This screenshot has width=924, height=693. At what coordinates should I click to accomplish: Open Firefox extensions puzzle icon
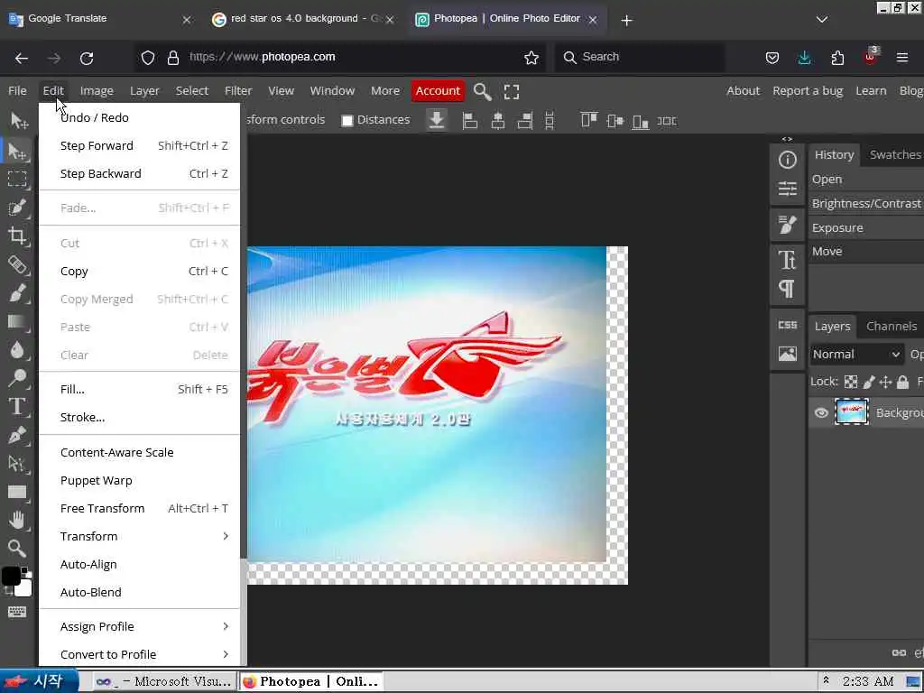(x=837, y=57)
